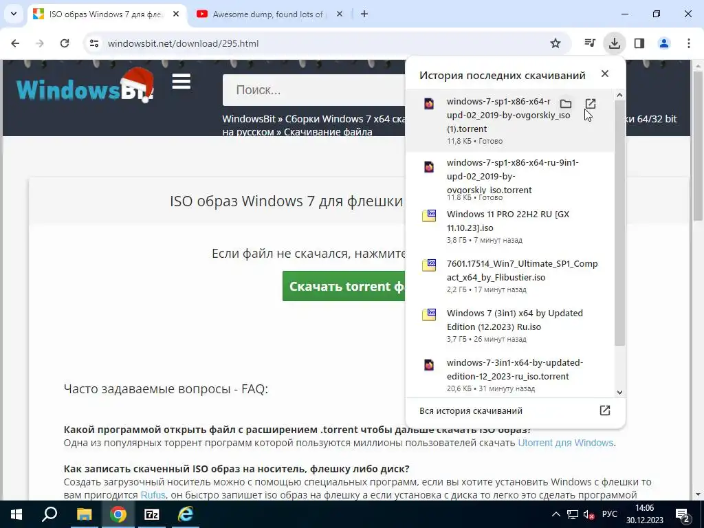The image size is (704, 528).
Task: Open windows-7-sp1-x86-x64-ru-9in1 torrent entry
Action: pyautogui.click(x=509, y=178)
